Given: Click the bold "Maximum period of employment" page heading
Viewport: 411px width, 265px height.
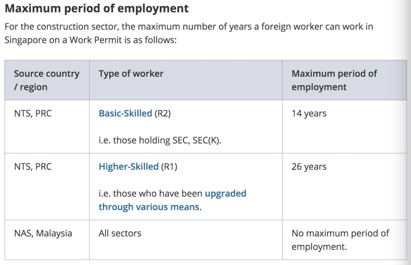Looking at the screenshot, I should click(97, 8).
